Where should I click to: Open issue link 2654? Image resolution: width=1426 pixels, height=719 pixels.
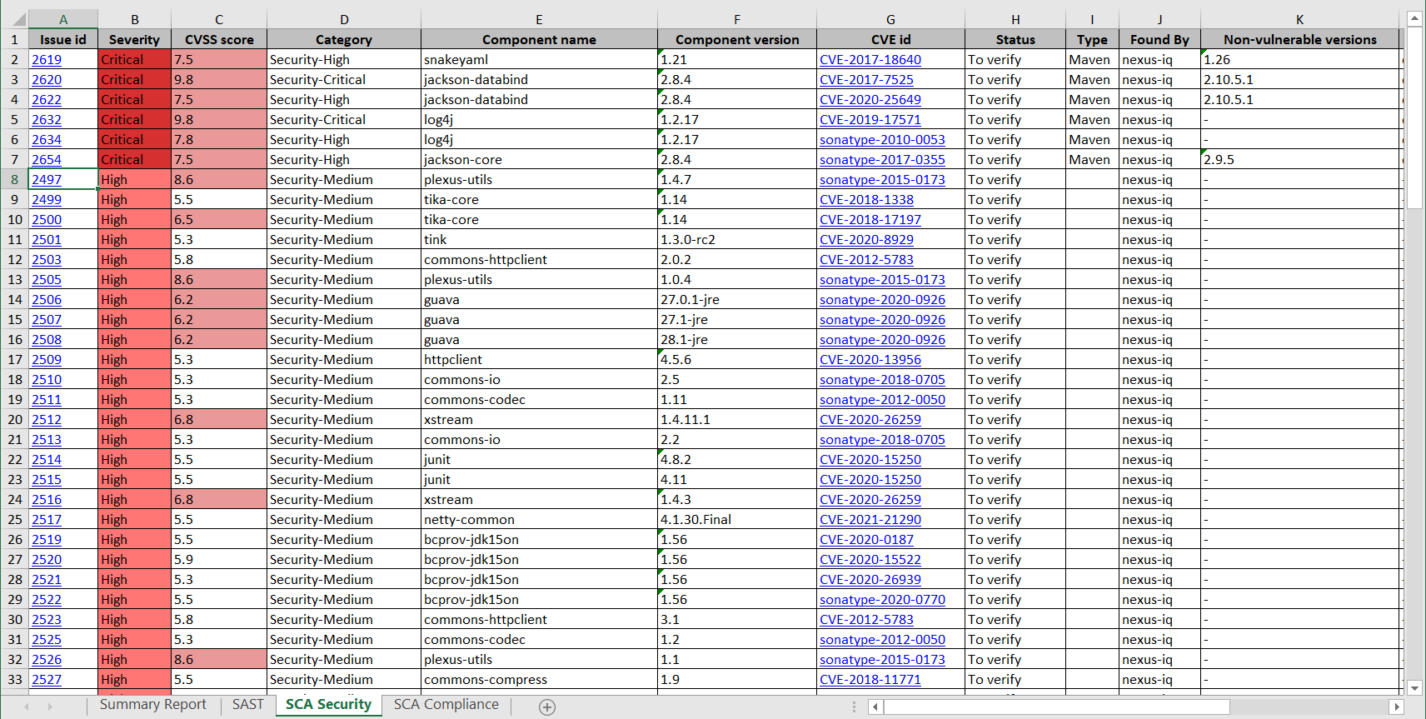47,160
